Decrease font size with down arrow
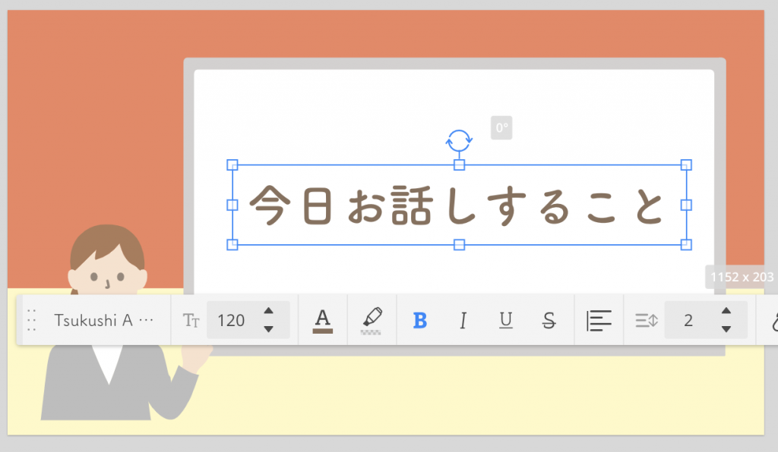This screenshot has width=778, height=452. click(x=268, y=329)
